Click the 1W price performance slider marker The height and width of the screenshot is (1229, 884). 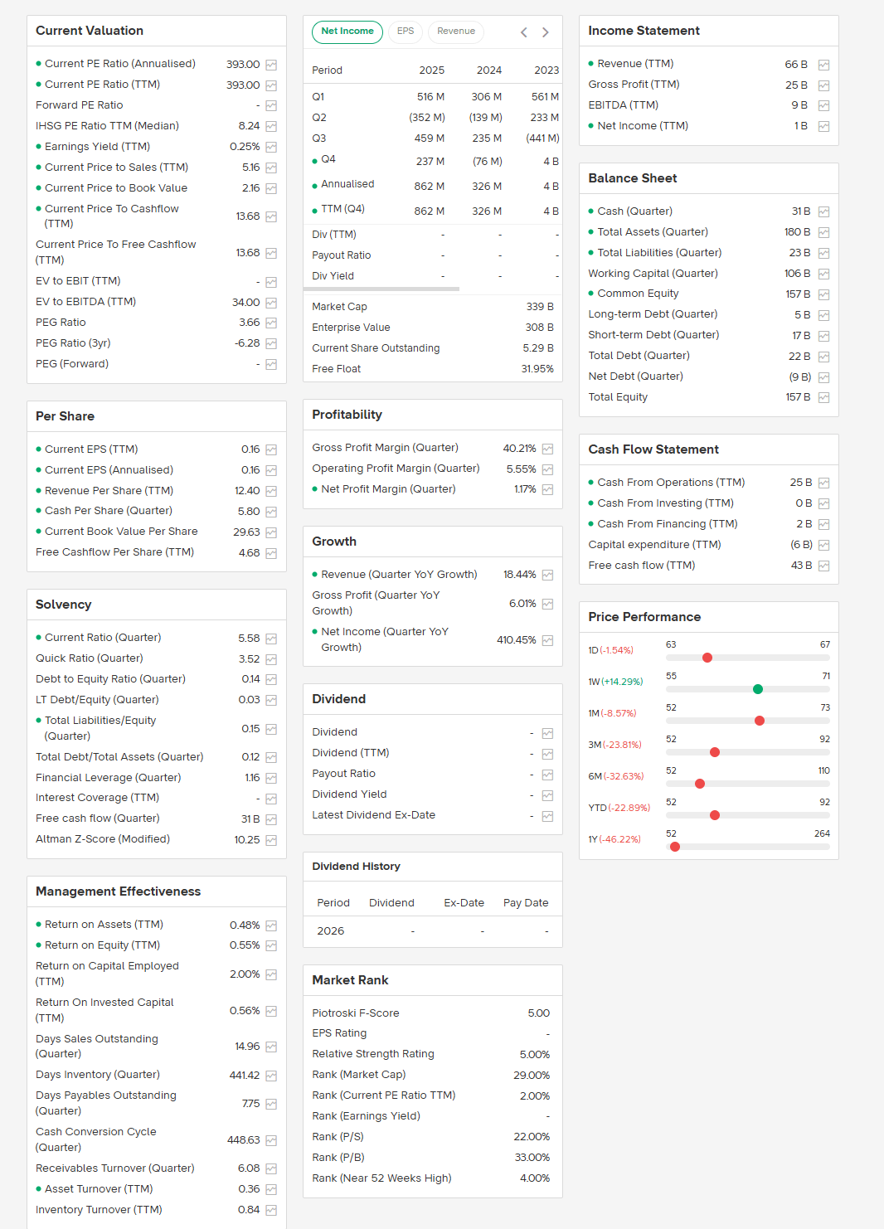point(758,689)
